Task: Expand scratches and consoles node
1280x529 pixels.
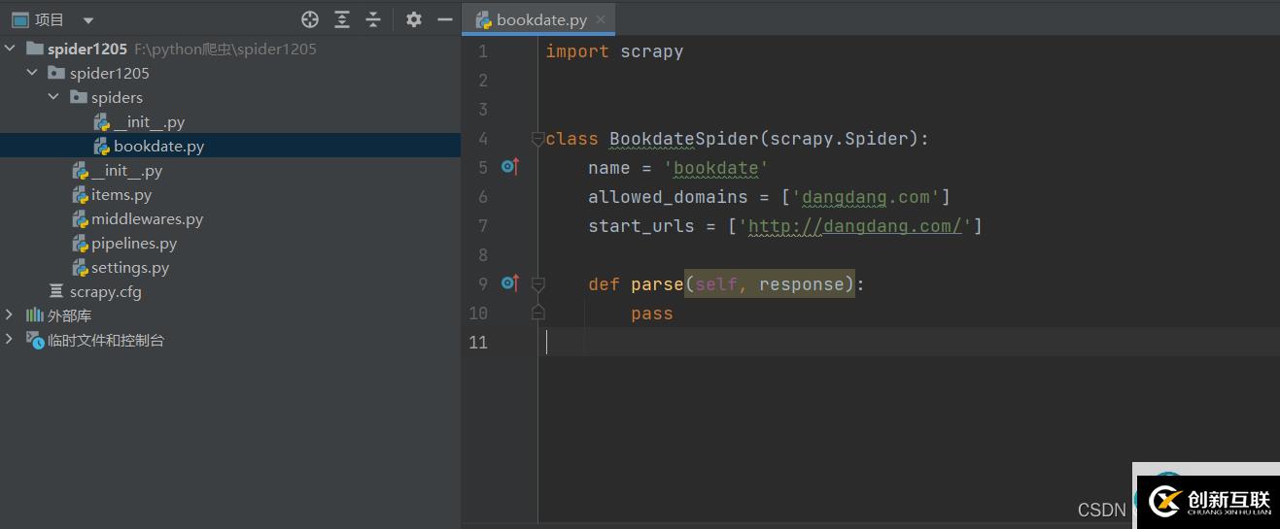Action: pos(10,340)
